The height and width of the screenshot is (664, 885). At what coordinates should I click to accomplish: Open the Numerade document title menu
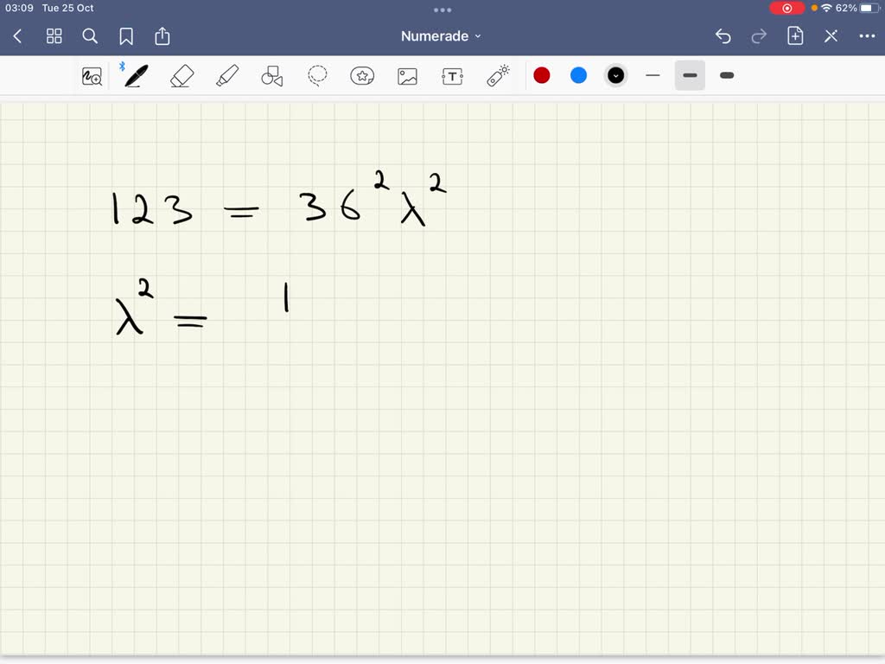441,35
